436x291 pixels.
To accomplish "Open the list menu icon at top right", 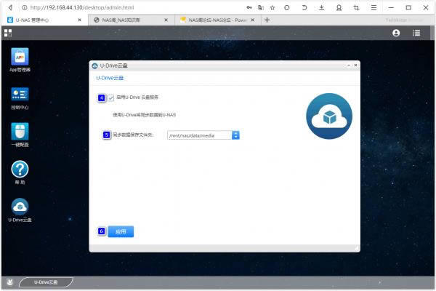I will click(x=416, y=33).
